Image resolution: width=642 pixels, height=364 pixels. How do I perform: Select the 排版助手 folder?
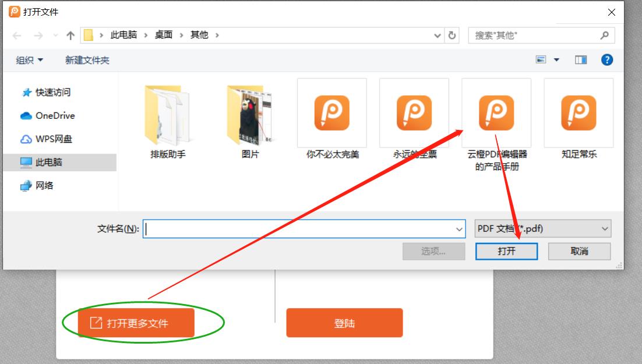(168, 122)
